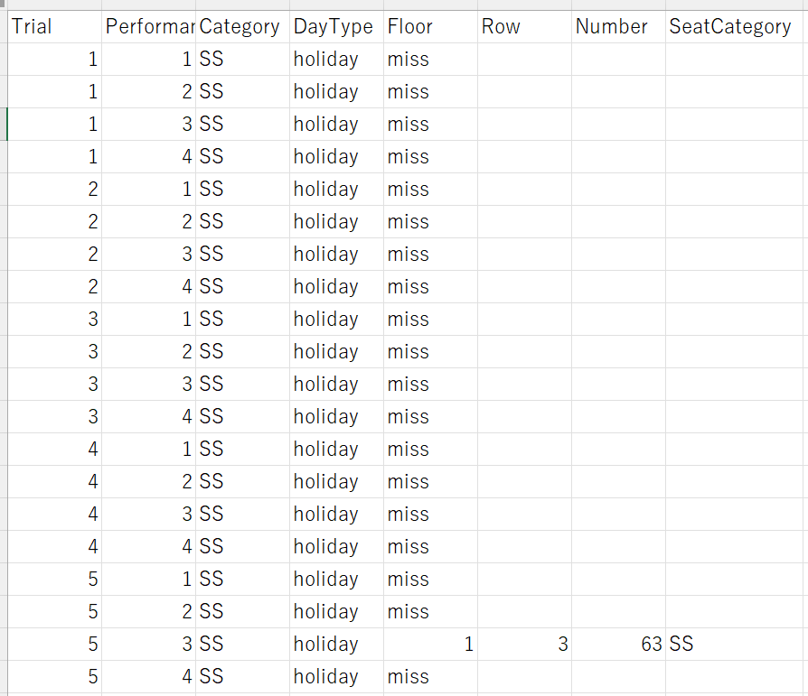
Task: Select the "SS" value under SeatCategory column
Action: [x=734, y=645]
